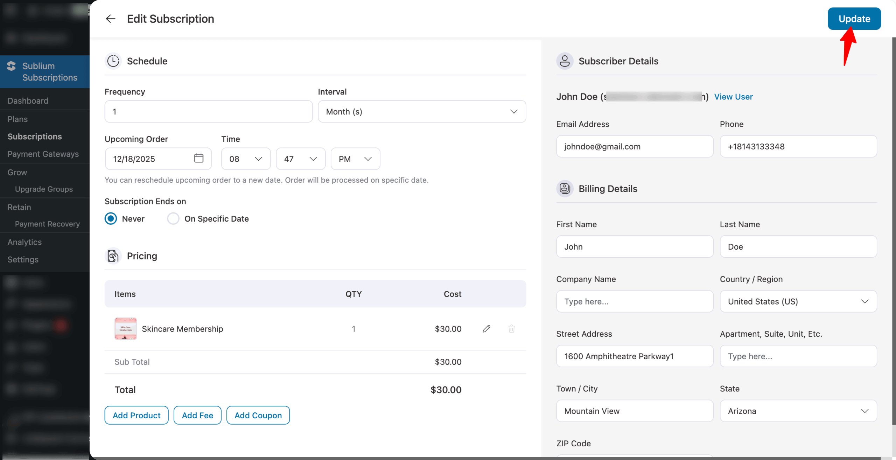The image size is (896, 460).
Task: Open the calendar picker for Upcoming Order
Action: pyautogui.click(x=199, y=159)
